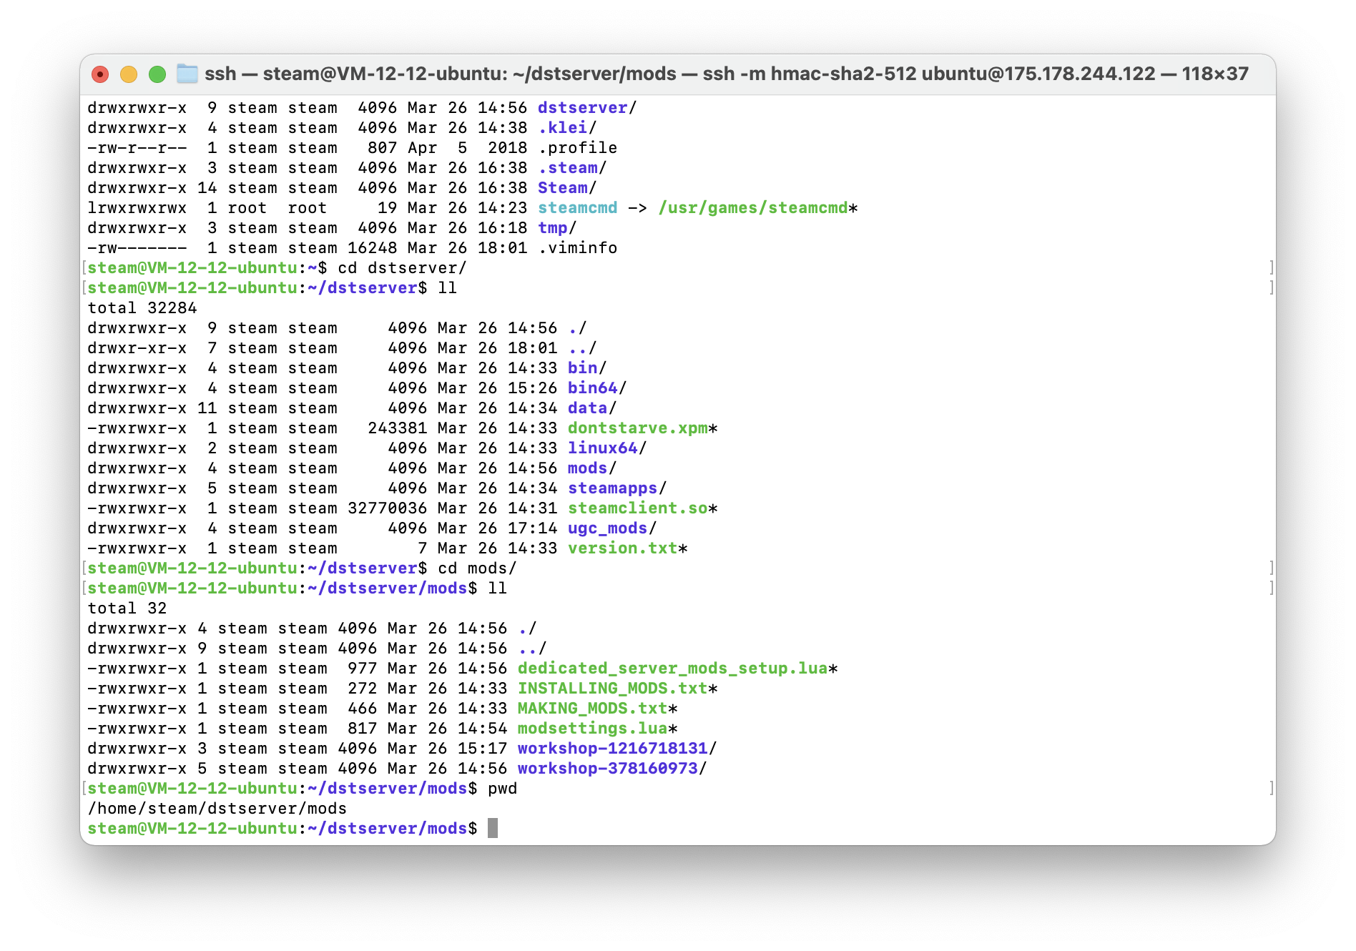Click the 'cd dstserver/' command text

(x=402, y=268)
